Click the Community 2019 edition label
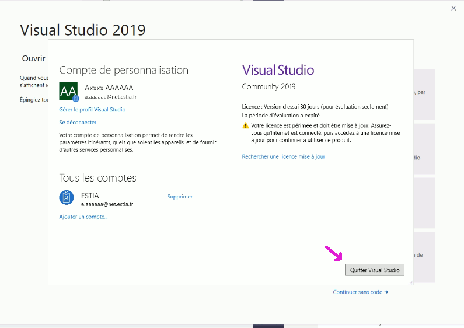Viewport: 464px width, 328px height. click(268, 87)
